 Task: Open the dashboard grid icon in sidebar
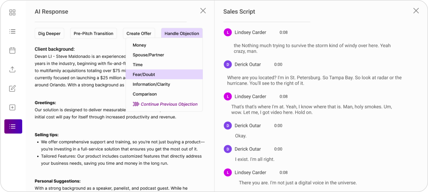tap(12, 12)
